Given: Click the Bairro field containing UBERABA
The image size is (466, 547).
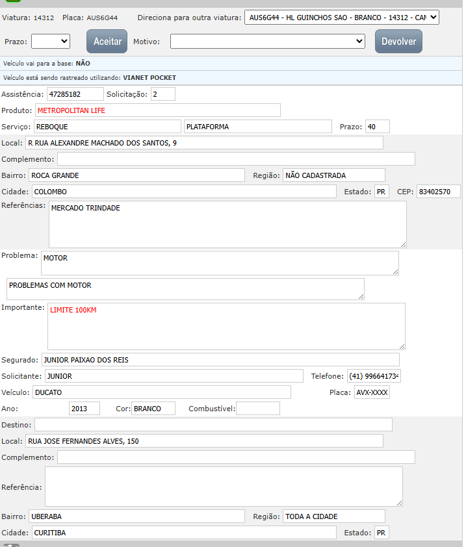Looking at the screenshot, I should [136, 516].
